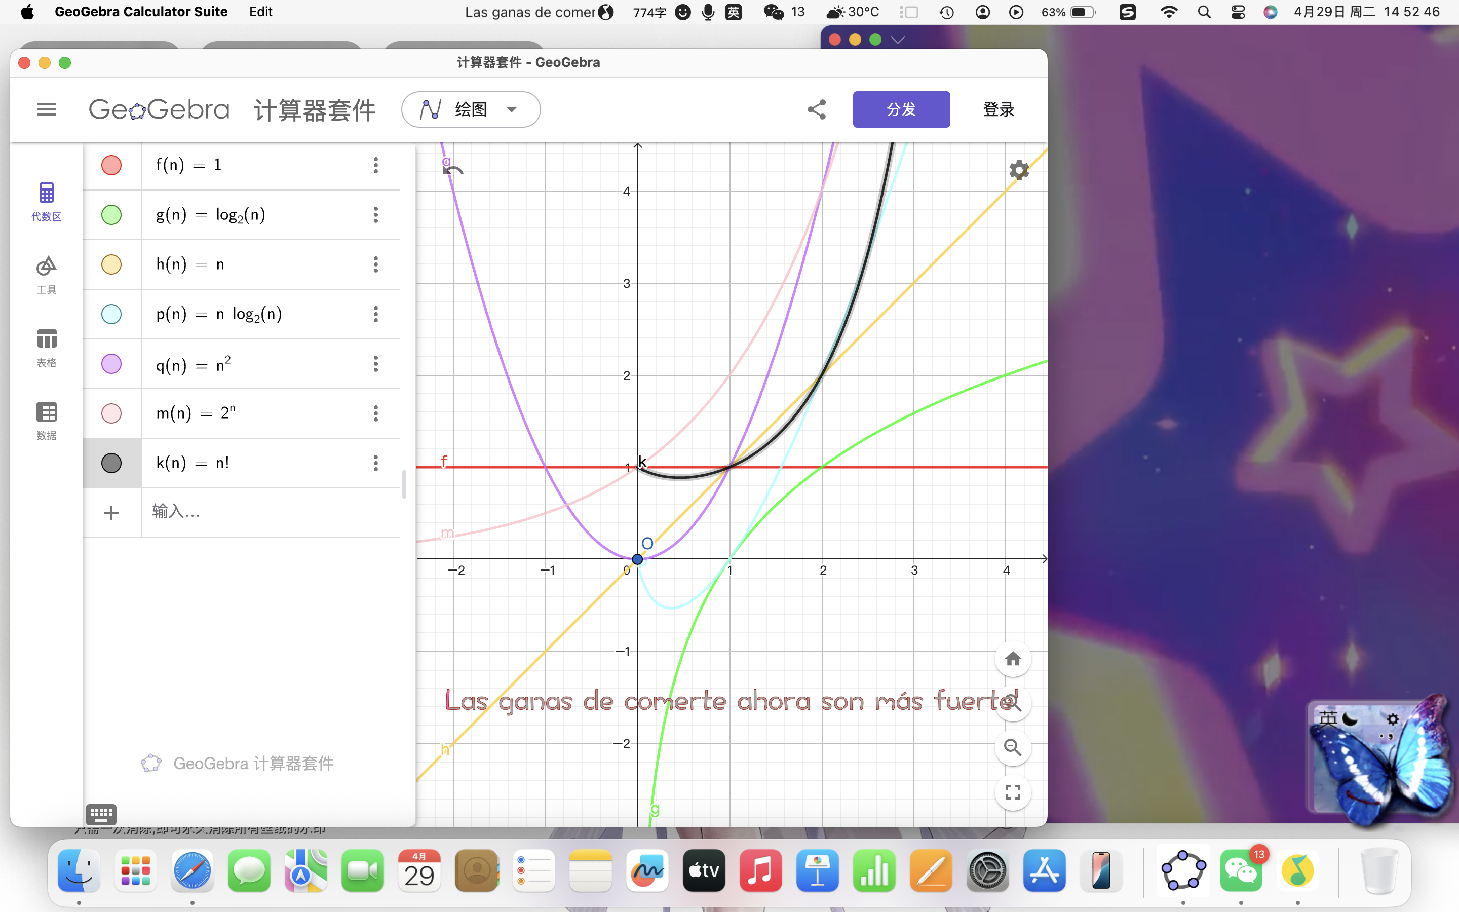Open more options for q(n) = n²
Viewport: 1459px width, 912px height.
[375, 364]
